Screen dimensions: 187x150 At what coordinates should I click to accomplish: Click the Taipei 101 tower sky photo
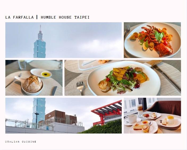coord(63,40)
